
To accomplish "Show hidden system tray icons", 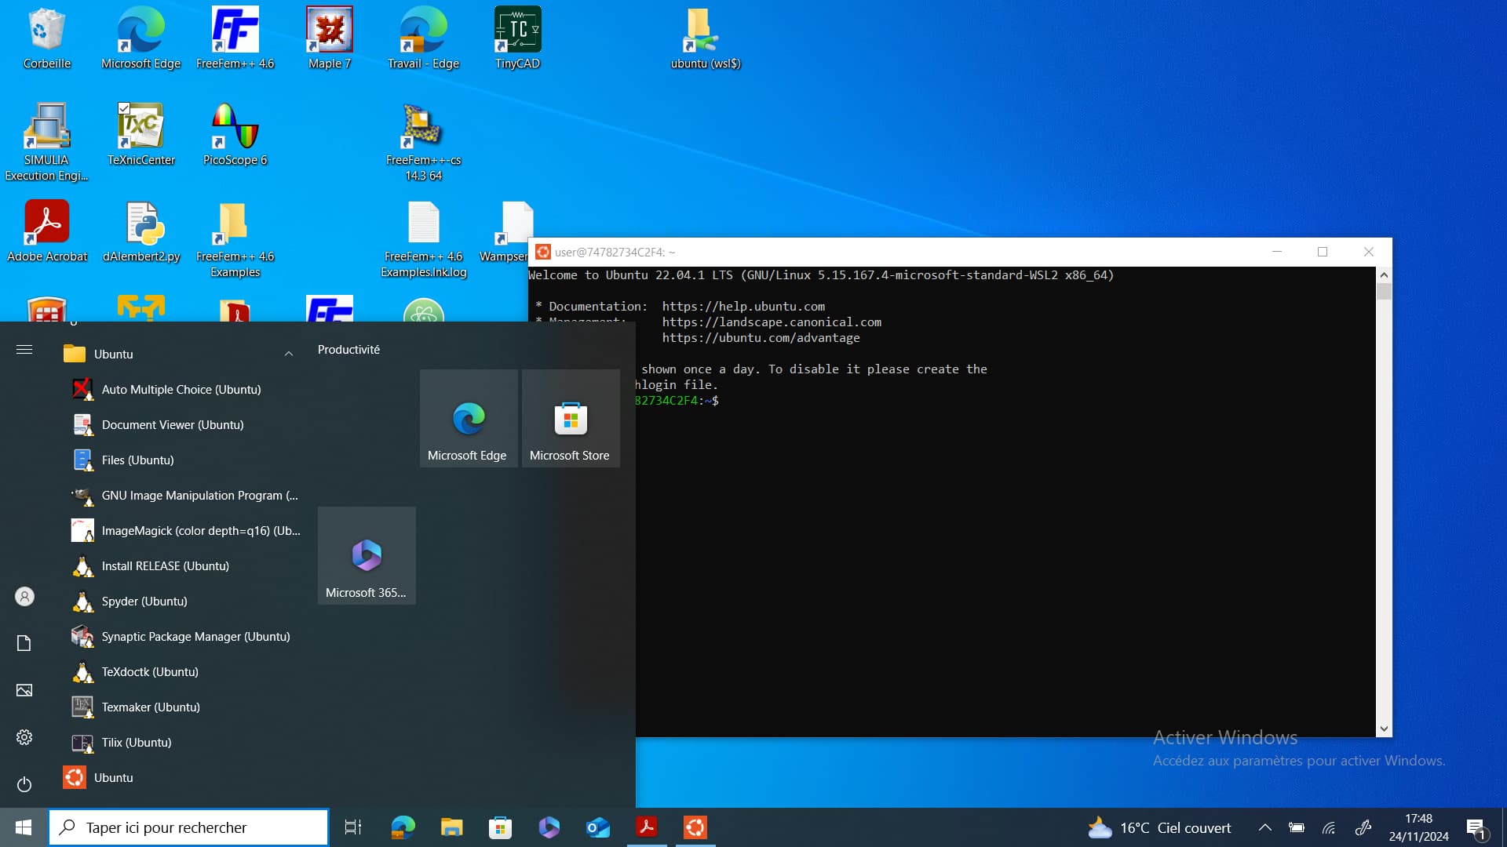I will click(1265, 827).
